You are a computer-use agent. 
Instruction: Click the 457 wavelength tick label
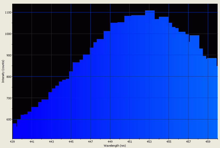click(x=188, y=142)
